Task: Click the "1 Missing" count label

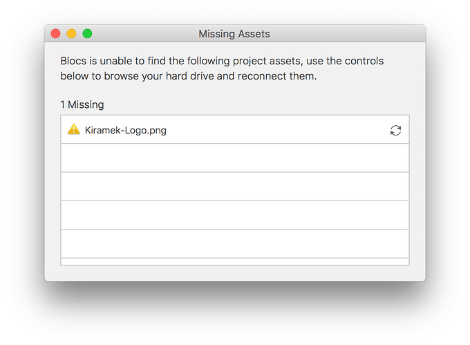Action: pyautogui.click(x=82, y=105)
